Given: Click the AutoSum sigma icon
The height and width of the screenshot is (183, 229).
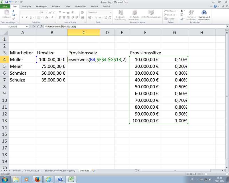Looking at the screenshot, I should [182, 11].
